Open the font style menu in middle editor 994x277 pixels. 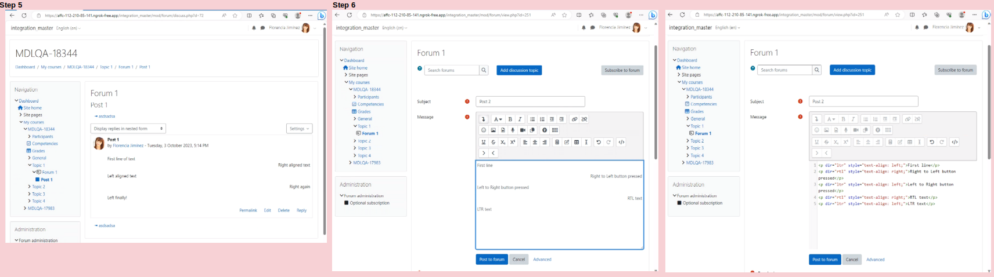tap(498, 119)
